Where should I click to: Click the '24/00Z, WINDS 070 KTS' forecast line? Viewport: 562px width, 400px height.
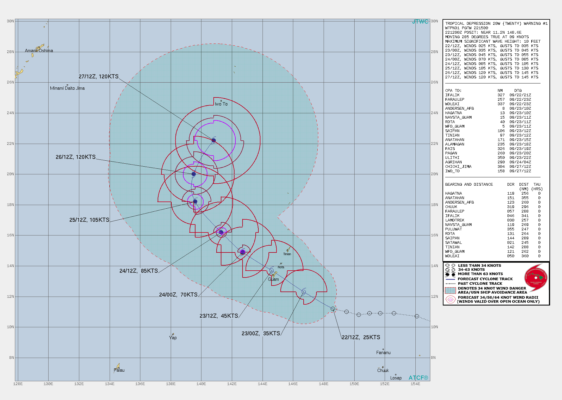[x=492, y=59]
